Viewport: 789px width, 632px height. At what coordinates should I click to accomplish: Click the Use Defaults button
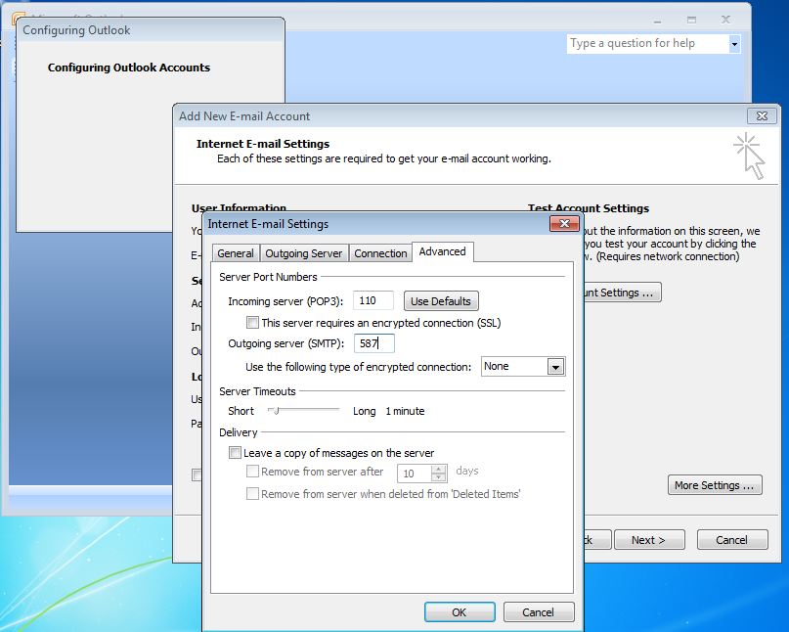[441, 301]
